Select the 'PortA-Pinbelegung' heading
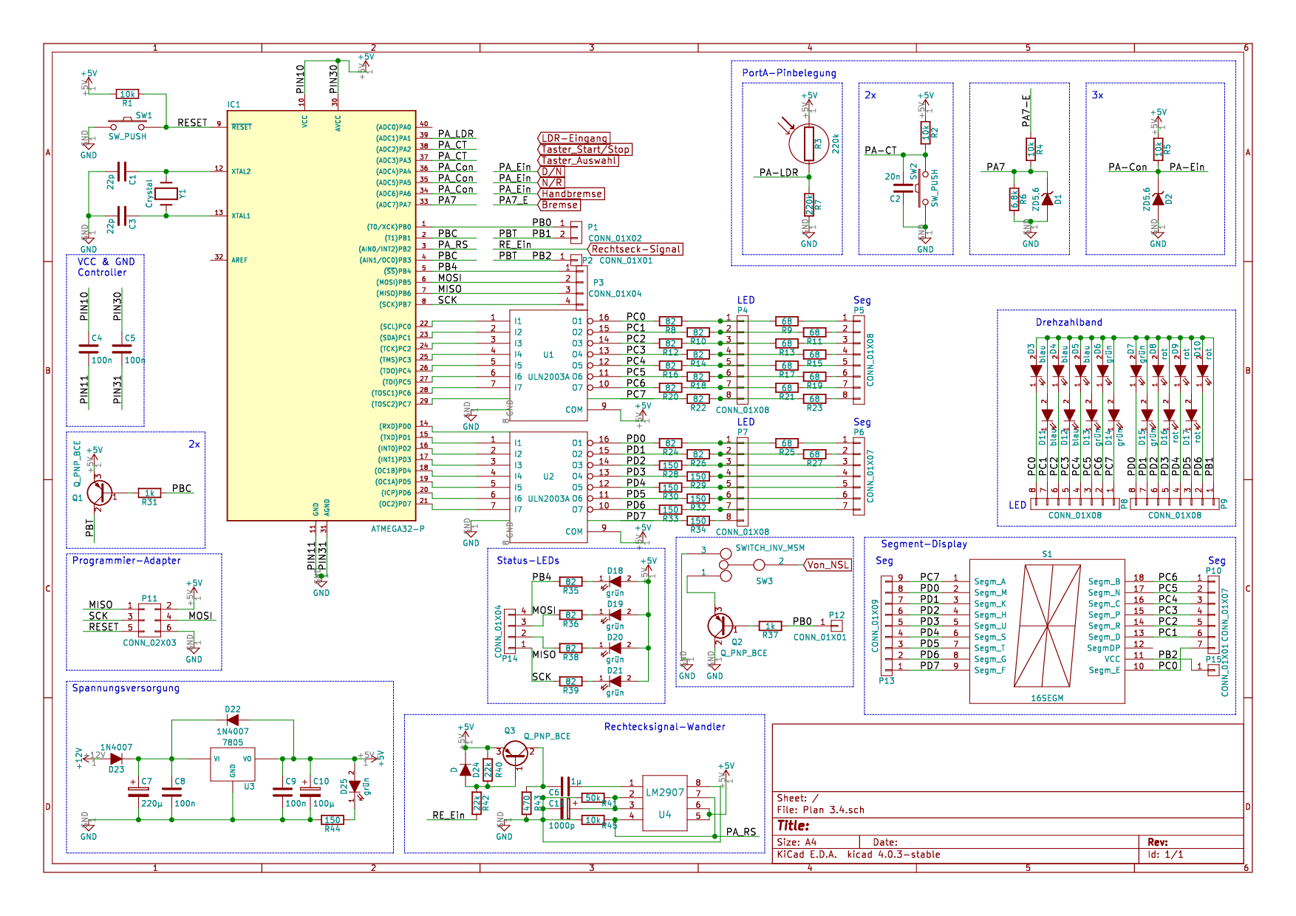 coord(789,72)
